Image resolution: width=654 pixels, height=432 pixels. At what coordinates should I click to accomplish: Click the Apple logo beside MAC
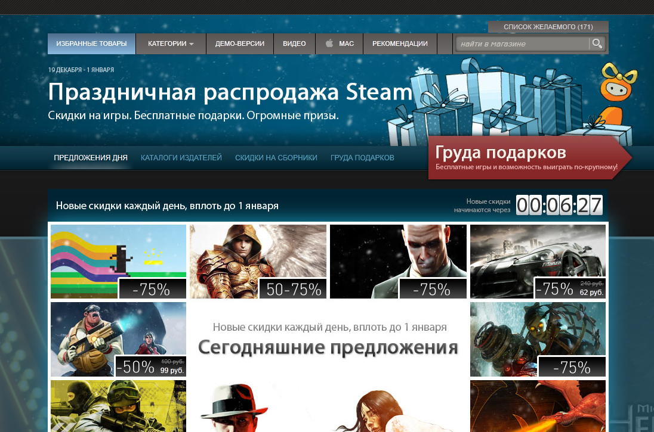pyautogui.click(x=329, y=43)
